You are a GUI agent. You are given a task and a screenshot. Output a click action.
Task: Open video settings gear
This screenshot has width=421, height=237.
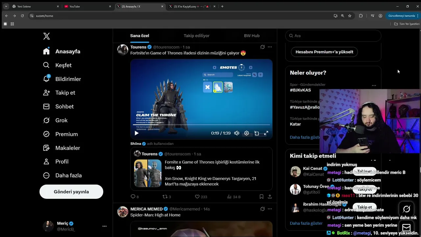point(246,133)
